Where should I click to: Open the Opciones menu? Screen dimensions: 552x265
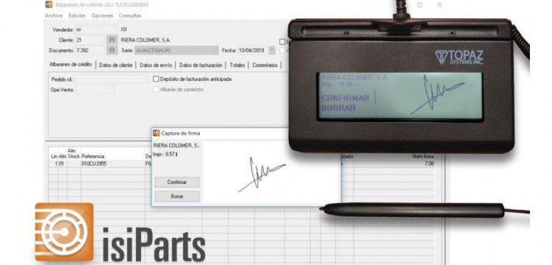102,16
